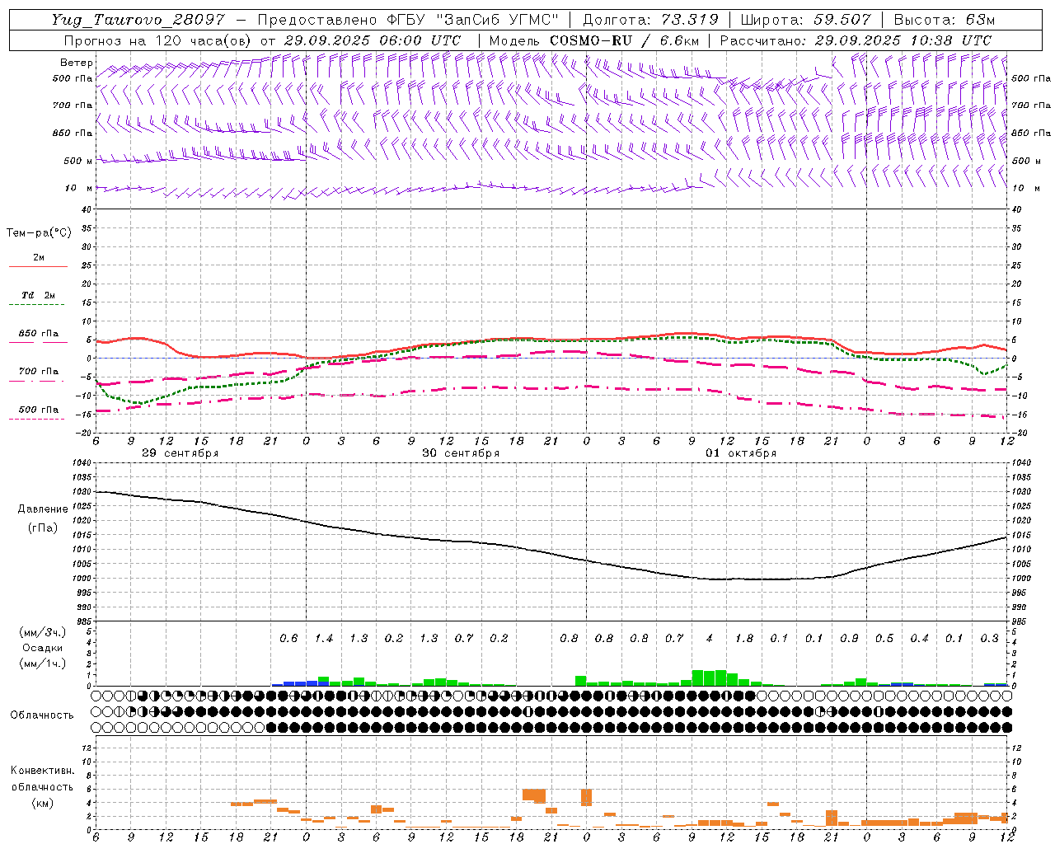Click the Ветер wind panel label
1055x844 pixels.
click(76, 63)
